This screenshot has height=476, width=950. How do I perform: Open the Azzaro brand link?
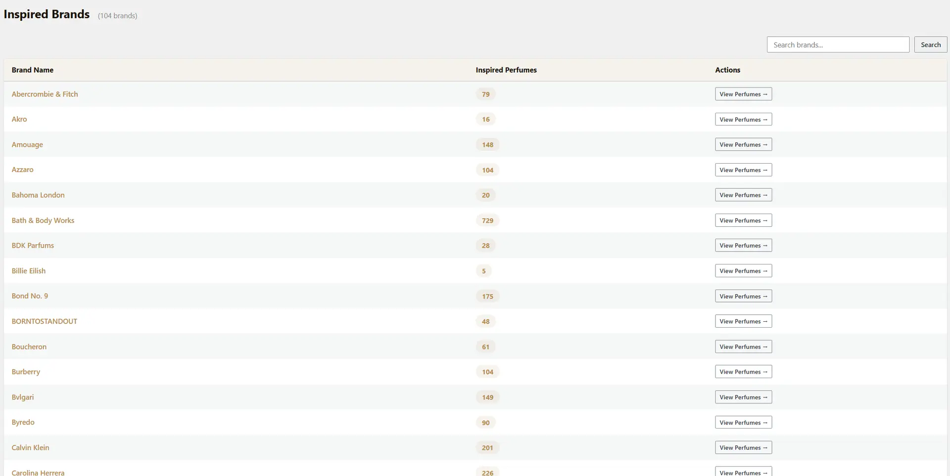tap(22, 170)
